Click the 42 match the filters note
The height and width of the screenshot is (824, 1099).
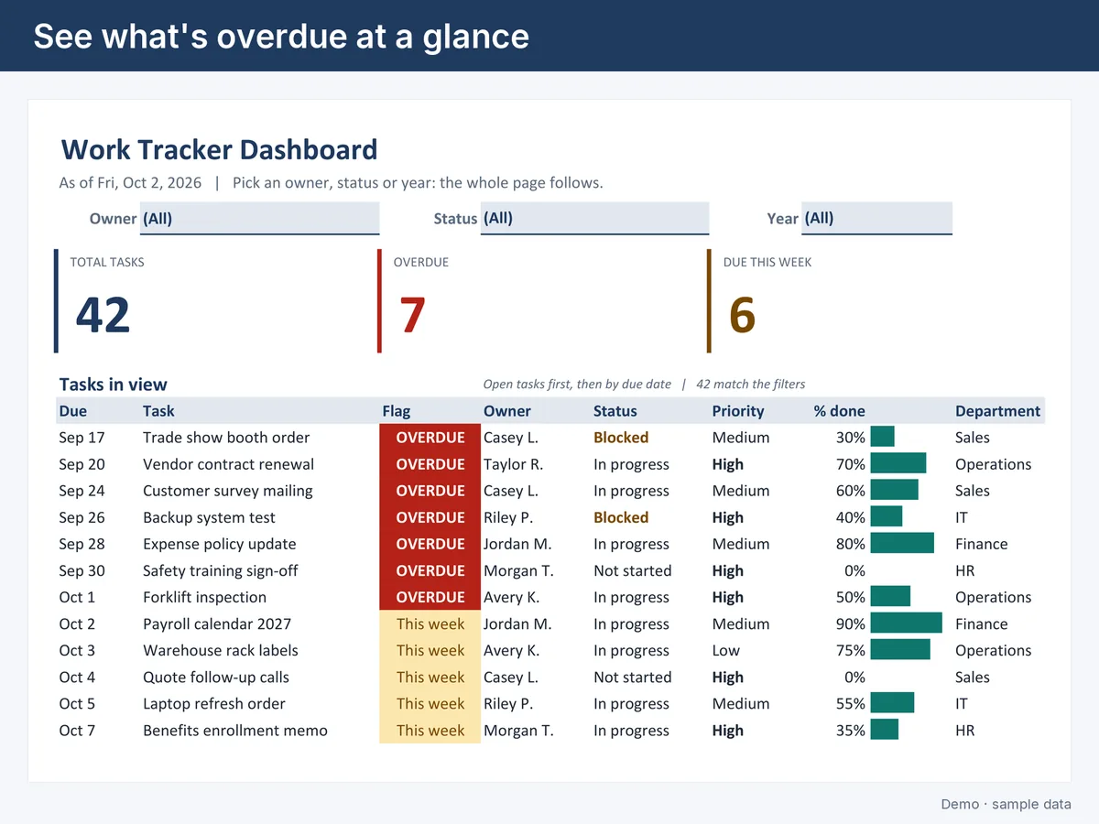click(751, 385)
